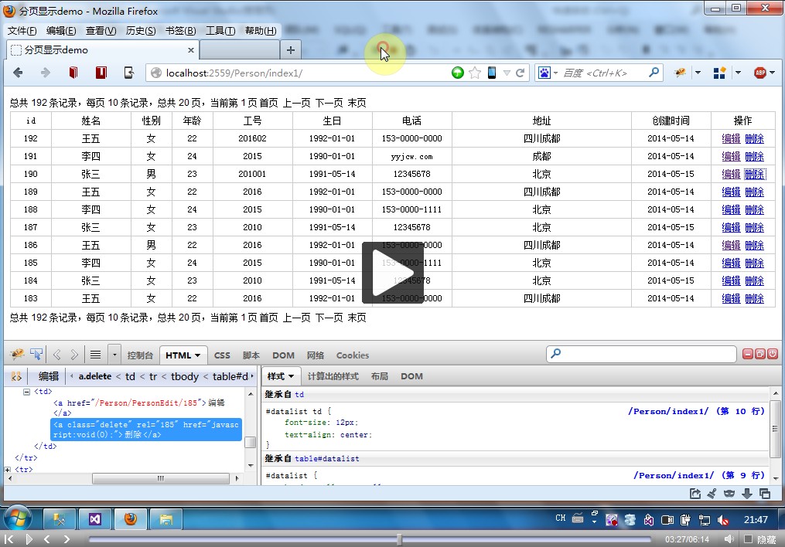Click the search magnifier in Baidu box

654,73
